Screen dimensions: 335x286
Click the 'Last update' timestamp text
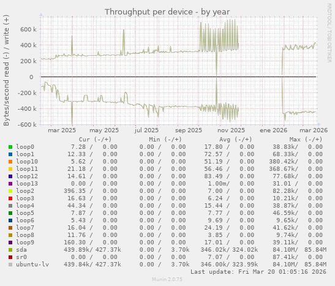[258, 272]
